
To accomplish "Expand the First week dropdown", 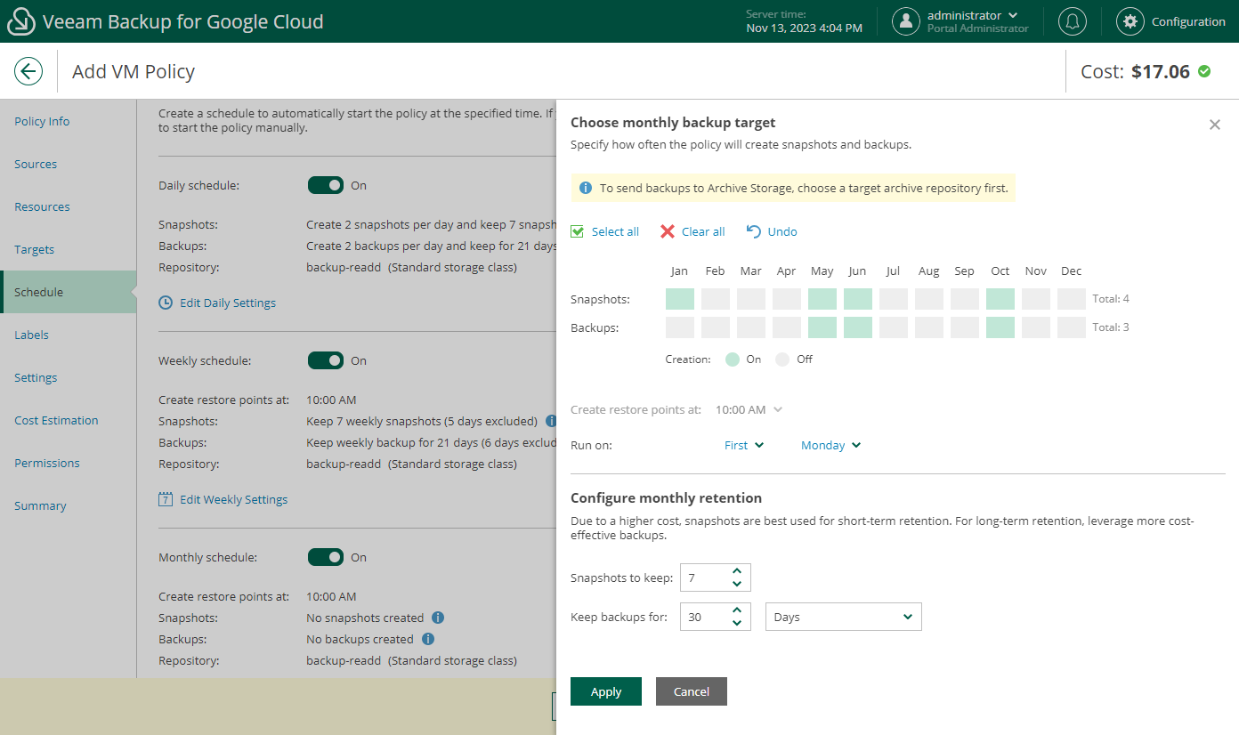I will (x=744, y=445).
